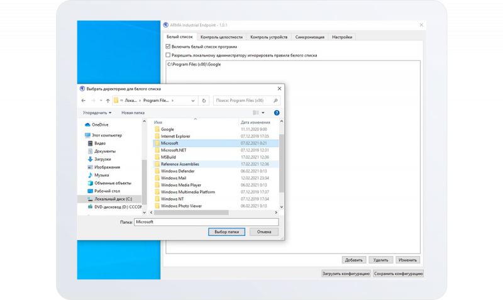Select OneDrive in the navigation pane
Image resolution: width=503 pixels, height=300 pixels.
pos(99,125)
